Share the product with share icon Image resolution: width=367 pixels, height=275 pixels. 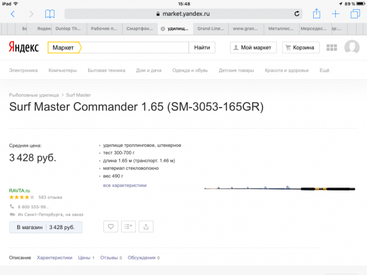pyautogui.click(x=146, y=227)
